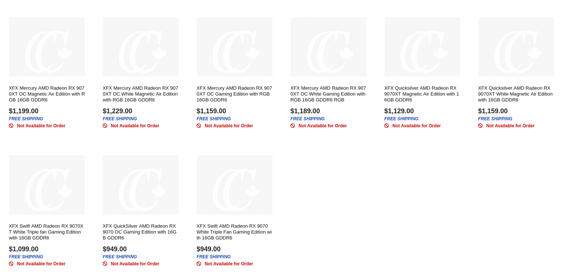Click unavailable icon for Swift RX 9070 White
Screen dimensions: 569x276
coord(199,264)
